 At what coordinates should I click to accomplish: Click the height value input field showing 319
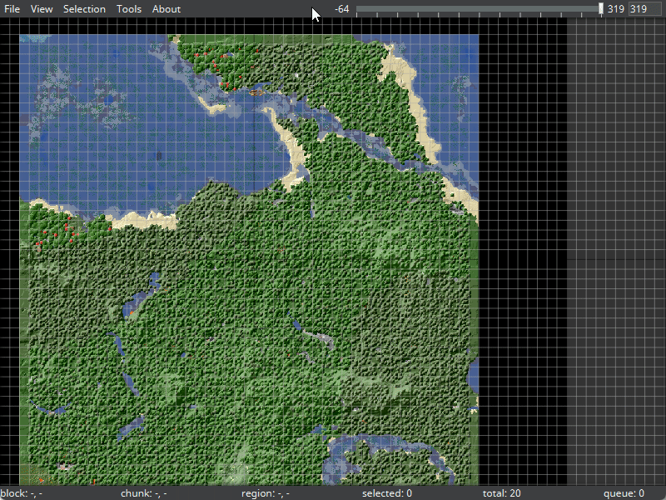click(645, 9)
